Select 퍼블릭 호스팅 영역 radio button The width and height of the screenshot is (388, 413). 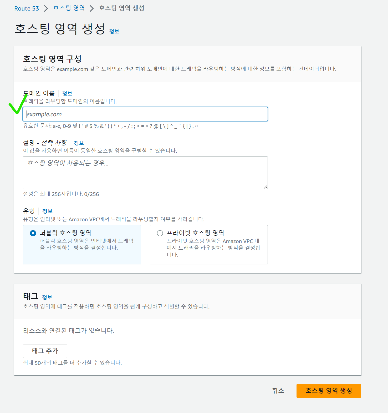pos(33,233)
